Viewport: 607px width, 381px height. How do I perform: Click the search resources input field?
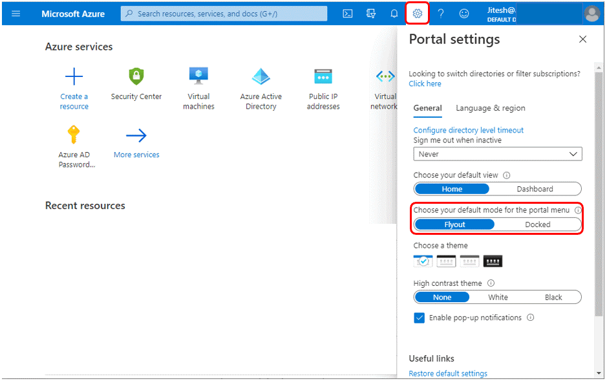(224, 14)
